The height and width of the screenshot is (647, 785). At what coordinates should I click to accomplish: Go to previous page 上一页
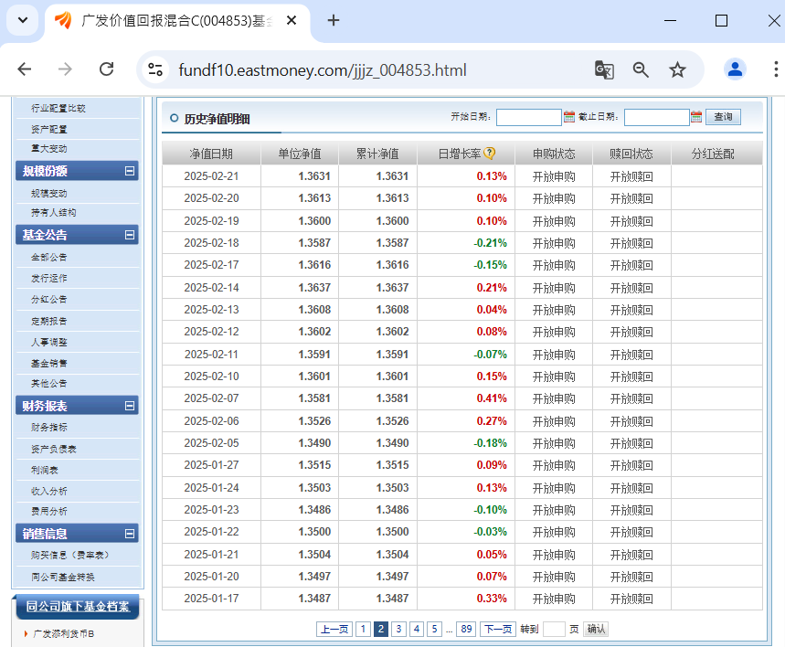click(x=334, y=629)
